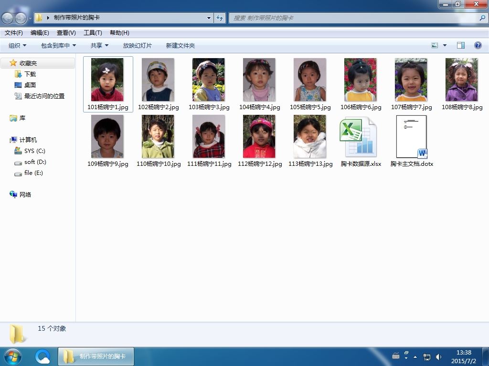Select the file (E:) drive icon
The width and height of the screenshot is (489, 366).
pos(18,173)
